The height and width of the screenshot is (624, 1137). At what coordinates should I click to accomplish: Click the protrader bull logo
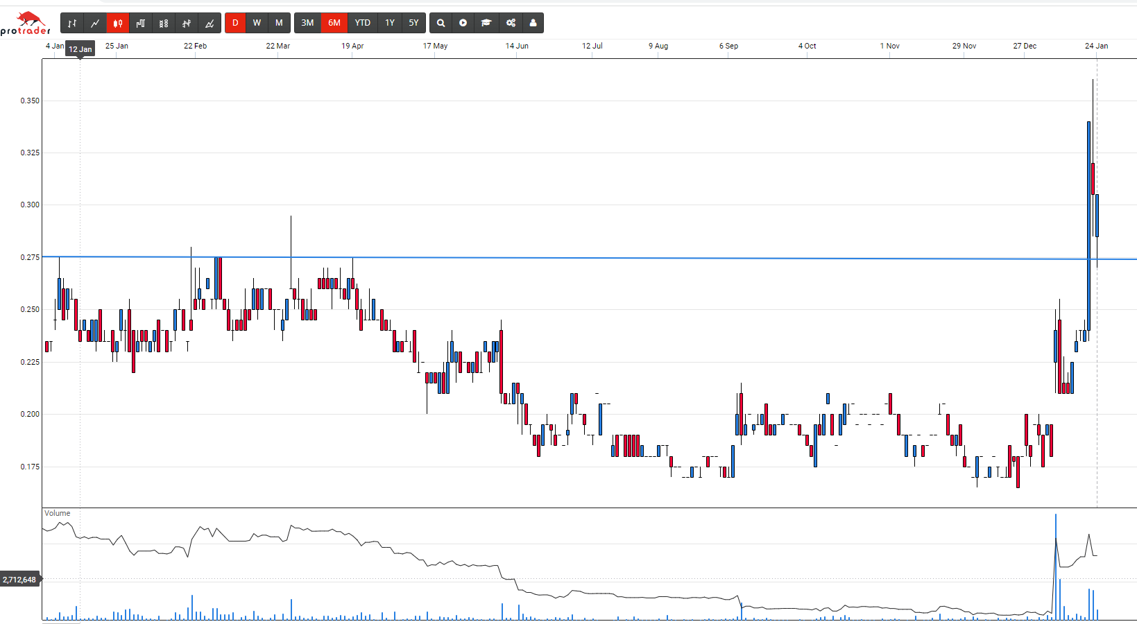pos(26,24)
